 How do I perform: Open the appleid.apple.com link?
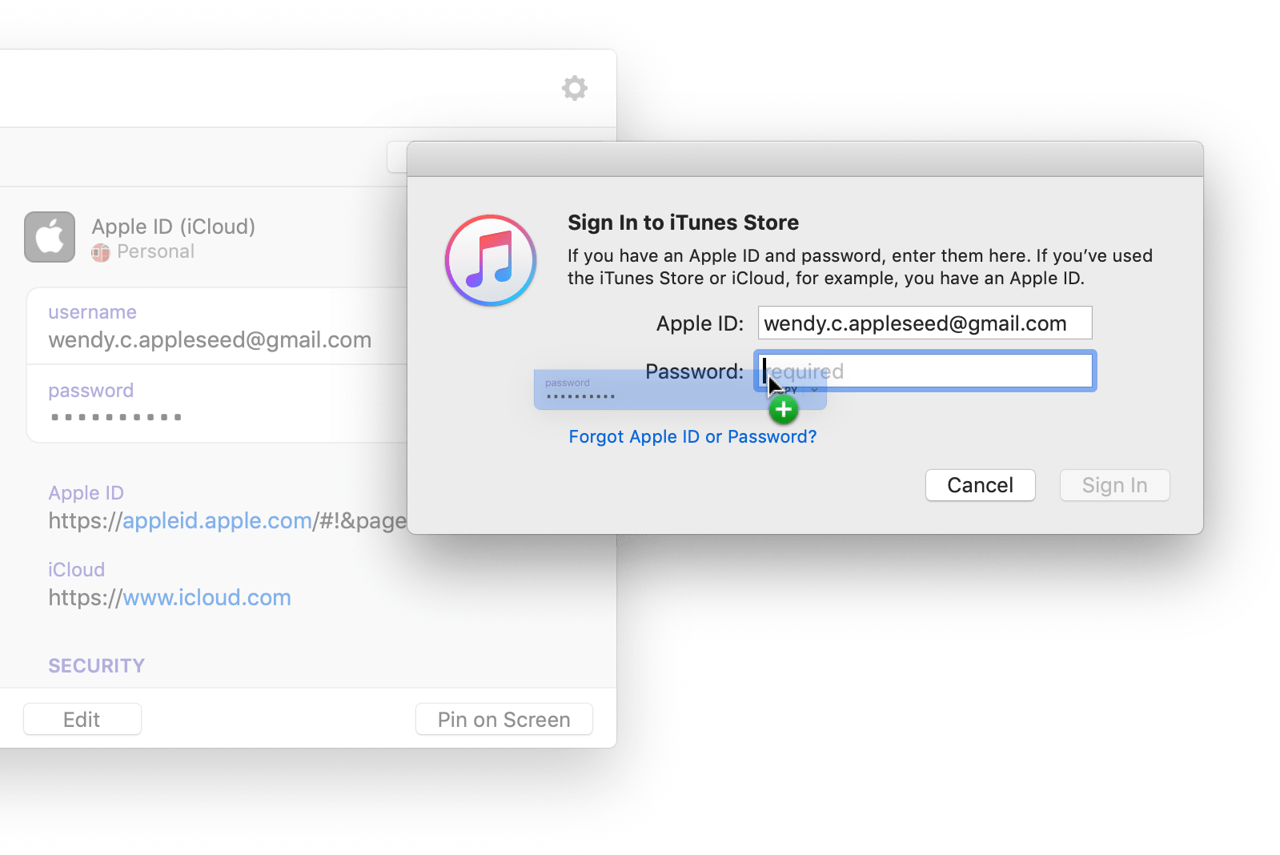point(217,521)
